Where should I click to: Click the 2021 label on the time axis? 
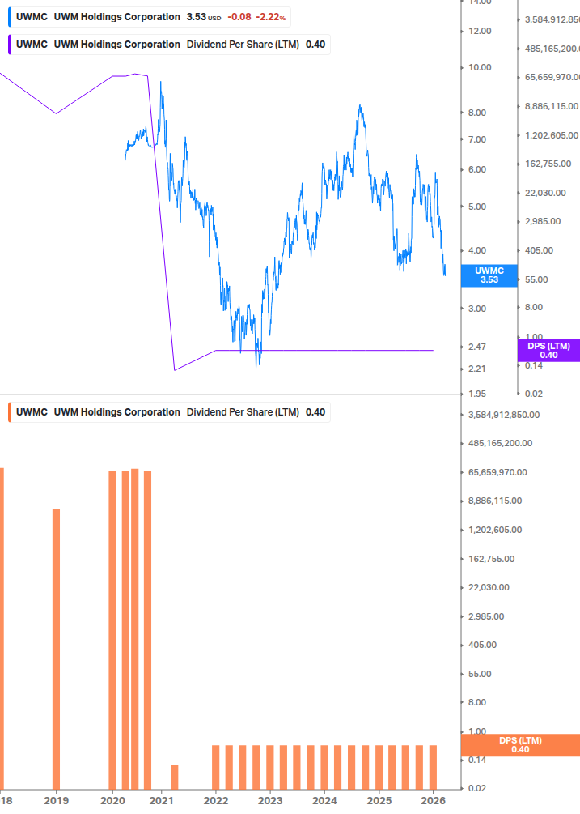[161, 800]
